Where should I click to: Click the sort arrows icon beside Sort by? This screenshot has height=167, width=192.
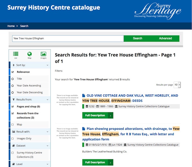(13, 65)
